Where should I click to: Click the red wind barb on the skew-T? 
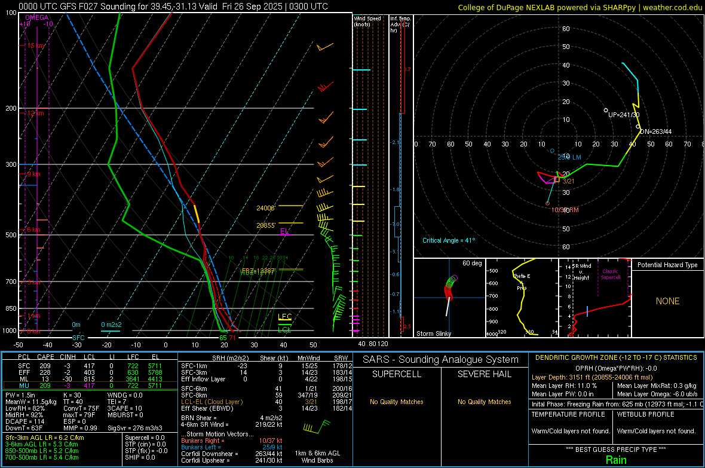[x=325, y=87]
